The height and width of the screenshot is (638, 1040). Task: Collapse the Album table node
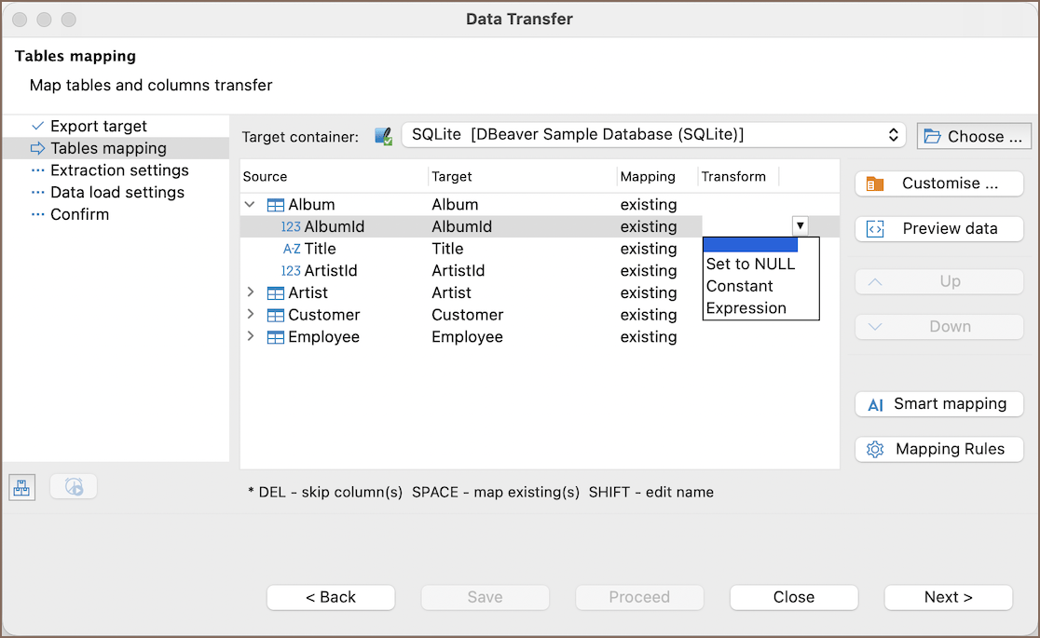pyautogui.click(x=250, y=204)
